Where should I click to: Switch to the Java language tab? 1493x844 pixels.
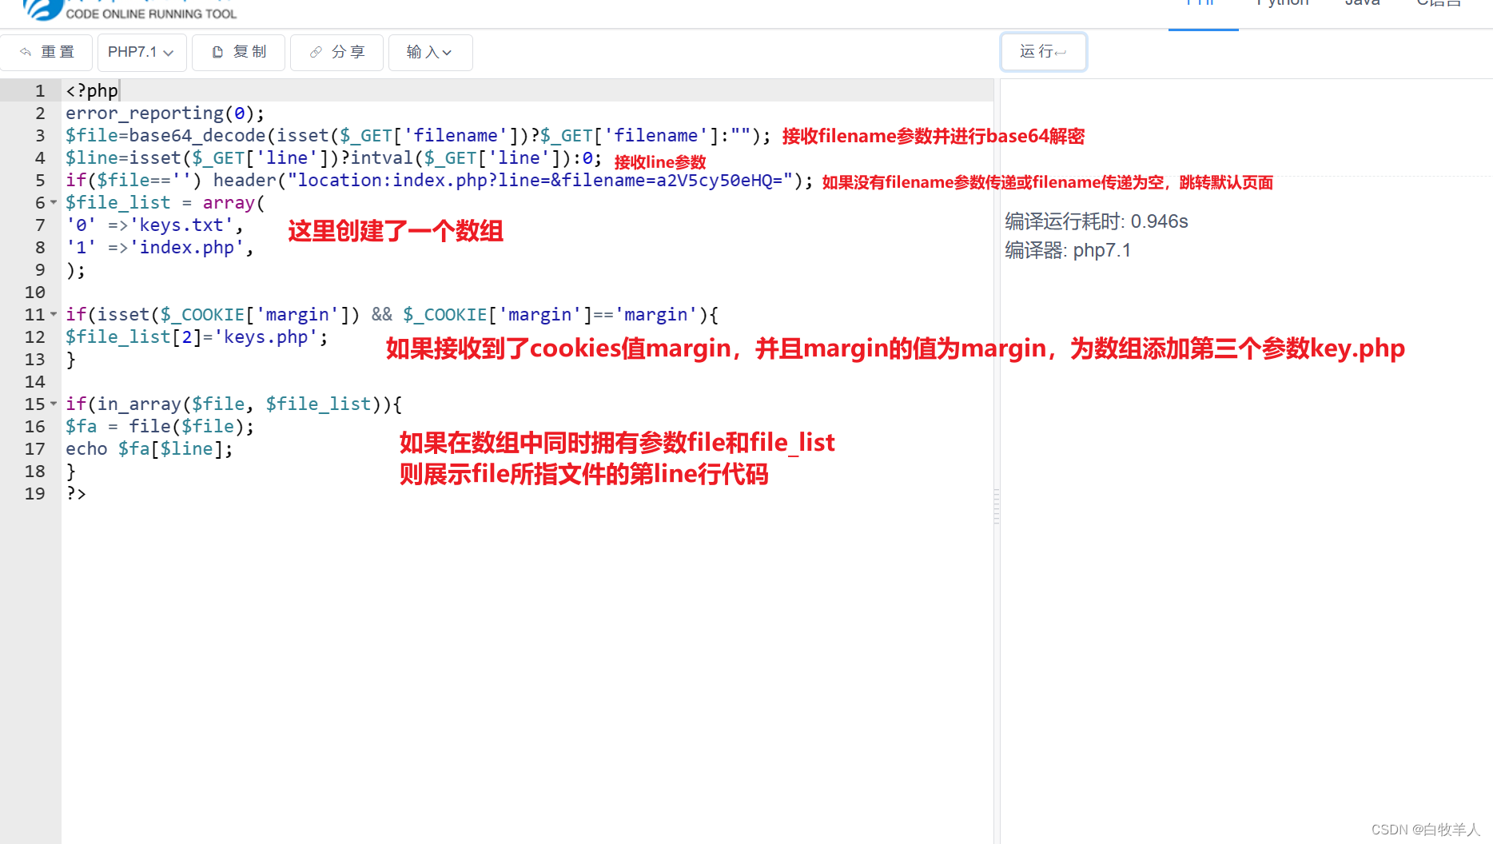(x=1362, y=4)
